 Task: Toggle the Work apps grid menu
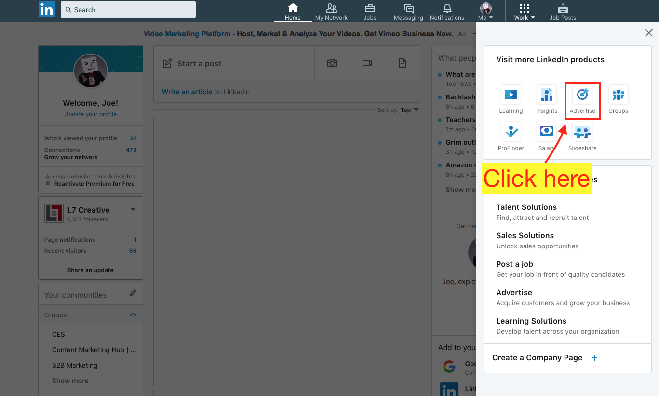click(x=525, y=12)
